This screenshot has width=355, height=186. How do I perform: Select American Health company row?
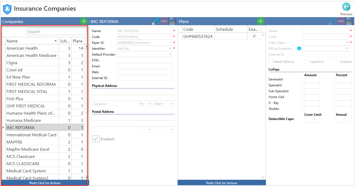45,48
